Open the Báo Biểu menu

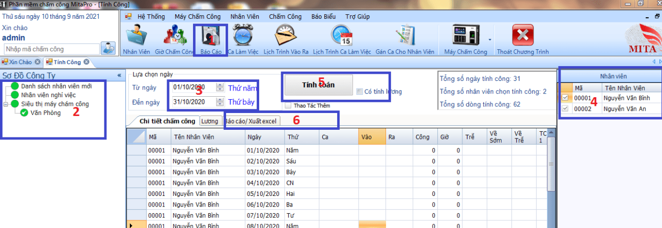323,16
